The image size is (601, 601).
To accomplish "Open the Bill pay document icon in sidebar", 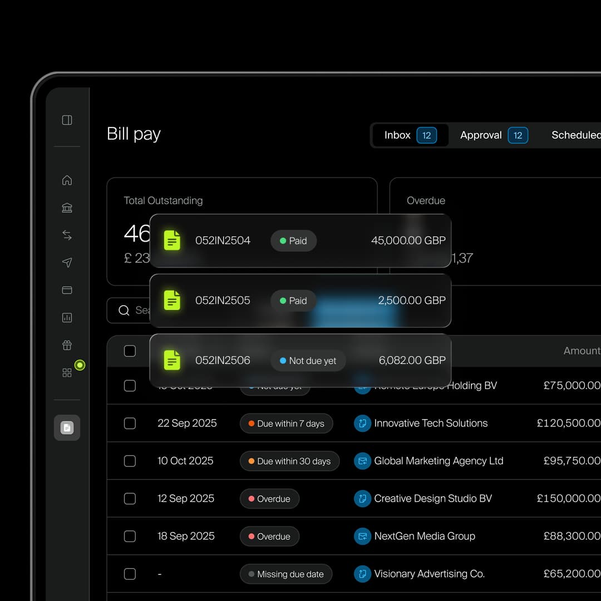I will click(67, 427).
